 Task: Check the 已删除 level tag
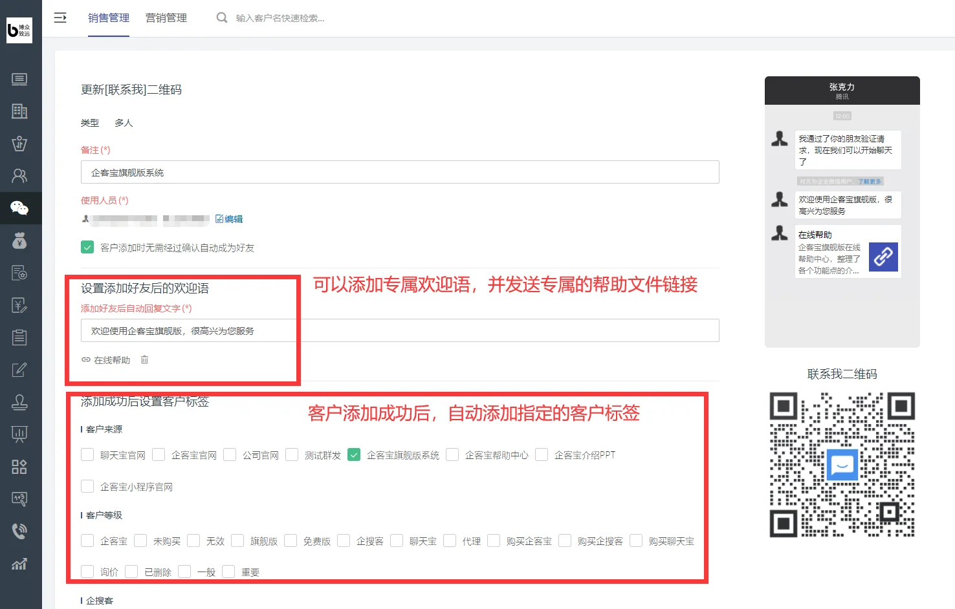pos(131,572)
